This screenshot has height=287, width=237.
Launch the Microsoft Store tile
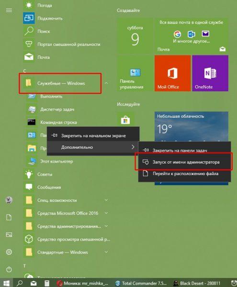[x=125, y=120]
